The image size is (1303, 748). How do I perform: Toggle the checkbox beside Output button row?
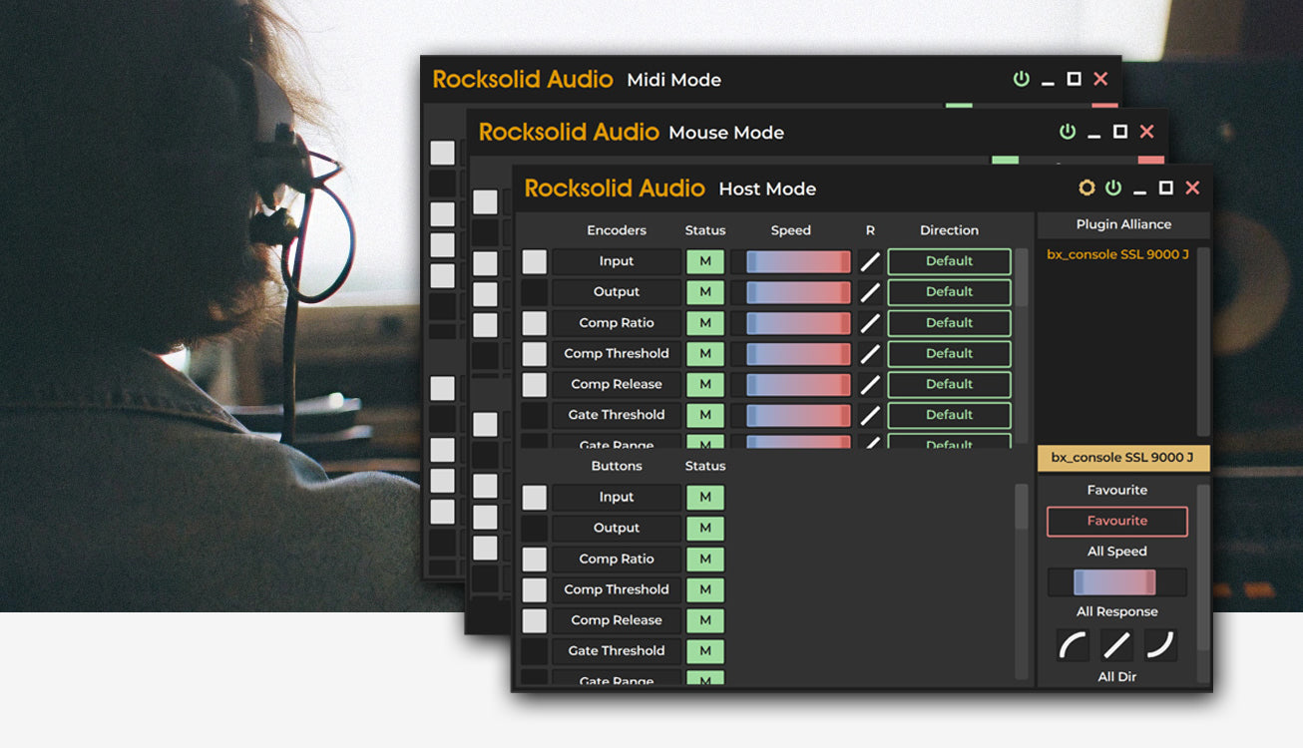pyautogui.click(x=535, y=529)
